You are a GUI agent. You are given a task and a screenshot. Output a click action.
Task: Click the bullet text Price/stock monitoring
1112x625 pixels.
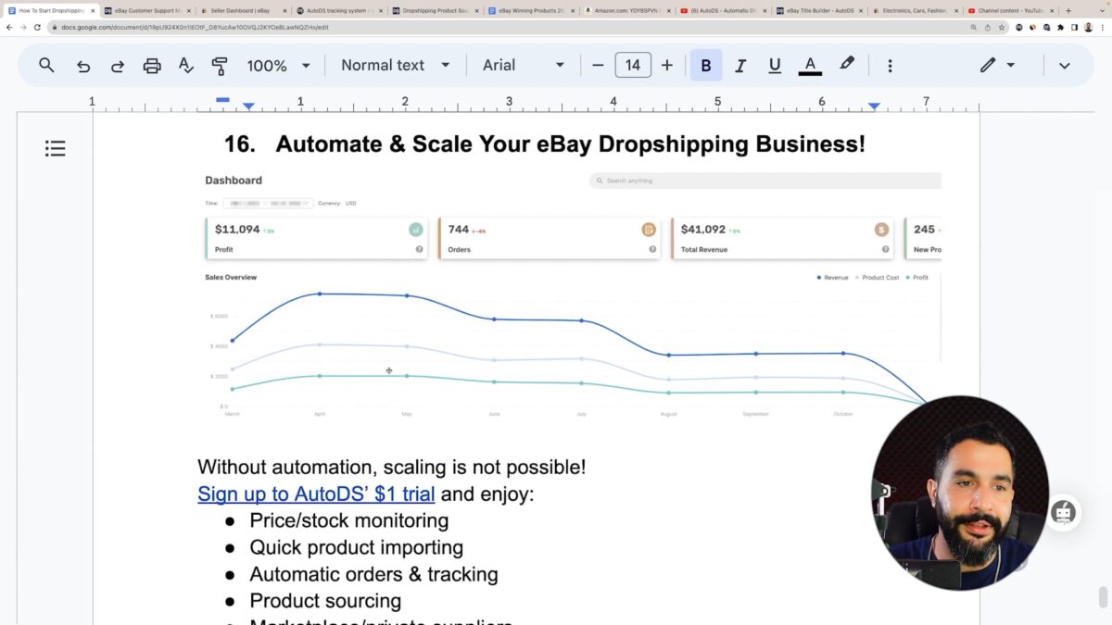349,520
